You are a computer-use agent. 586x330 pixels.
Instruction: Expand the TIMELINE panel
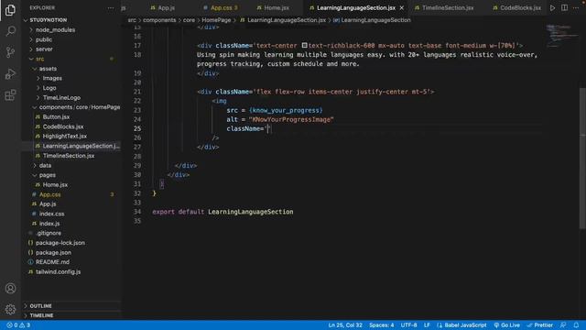[x=41, y=315]
